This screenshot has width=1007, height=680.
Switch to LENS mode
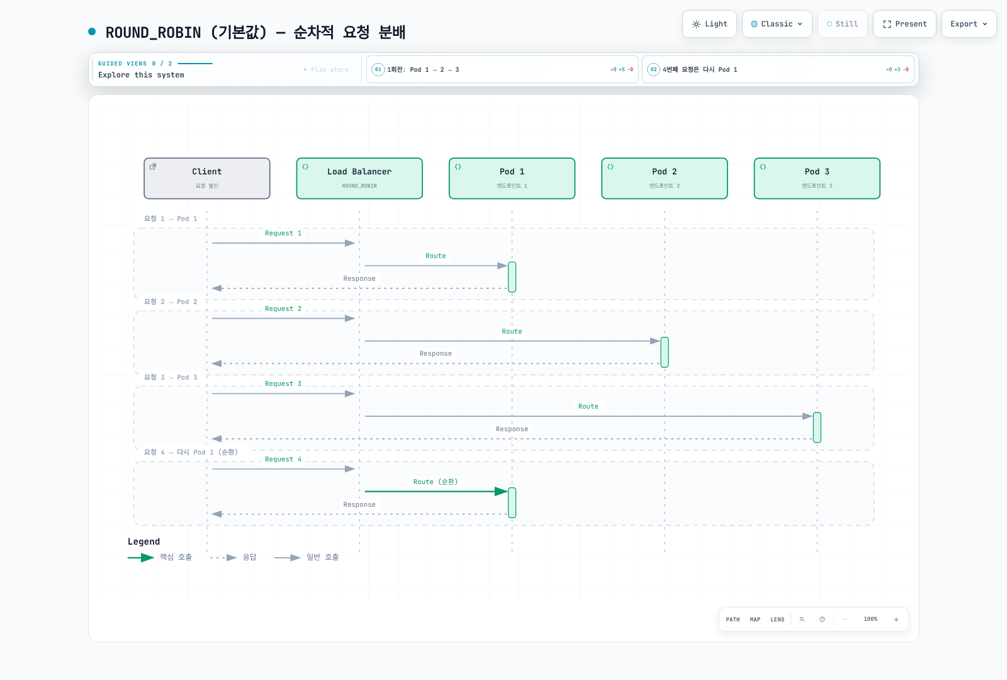click(x=777, y=620)
